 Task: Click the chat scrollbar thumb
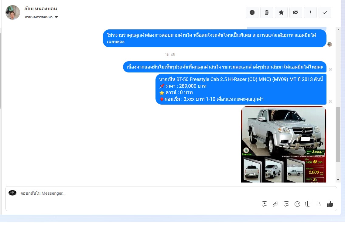[338, 134]
